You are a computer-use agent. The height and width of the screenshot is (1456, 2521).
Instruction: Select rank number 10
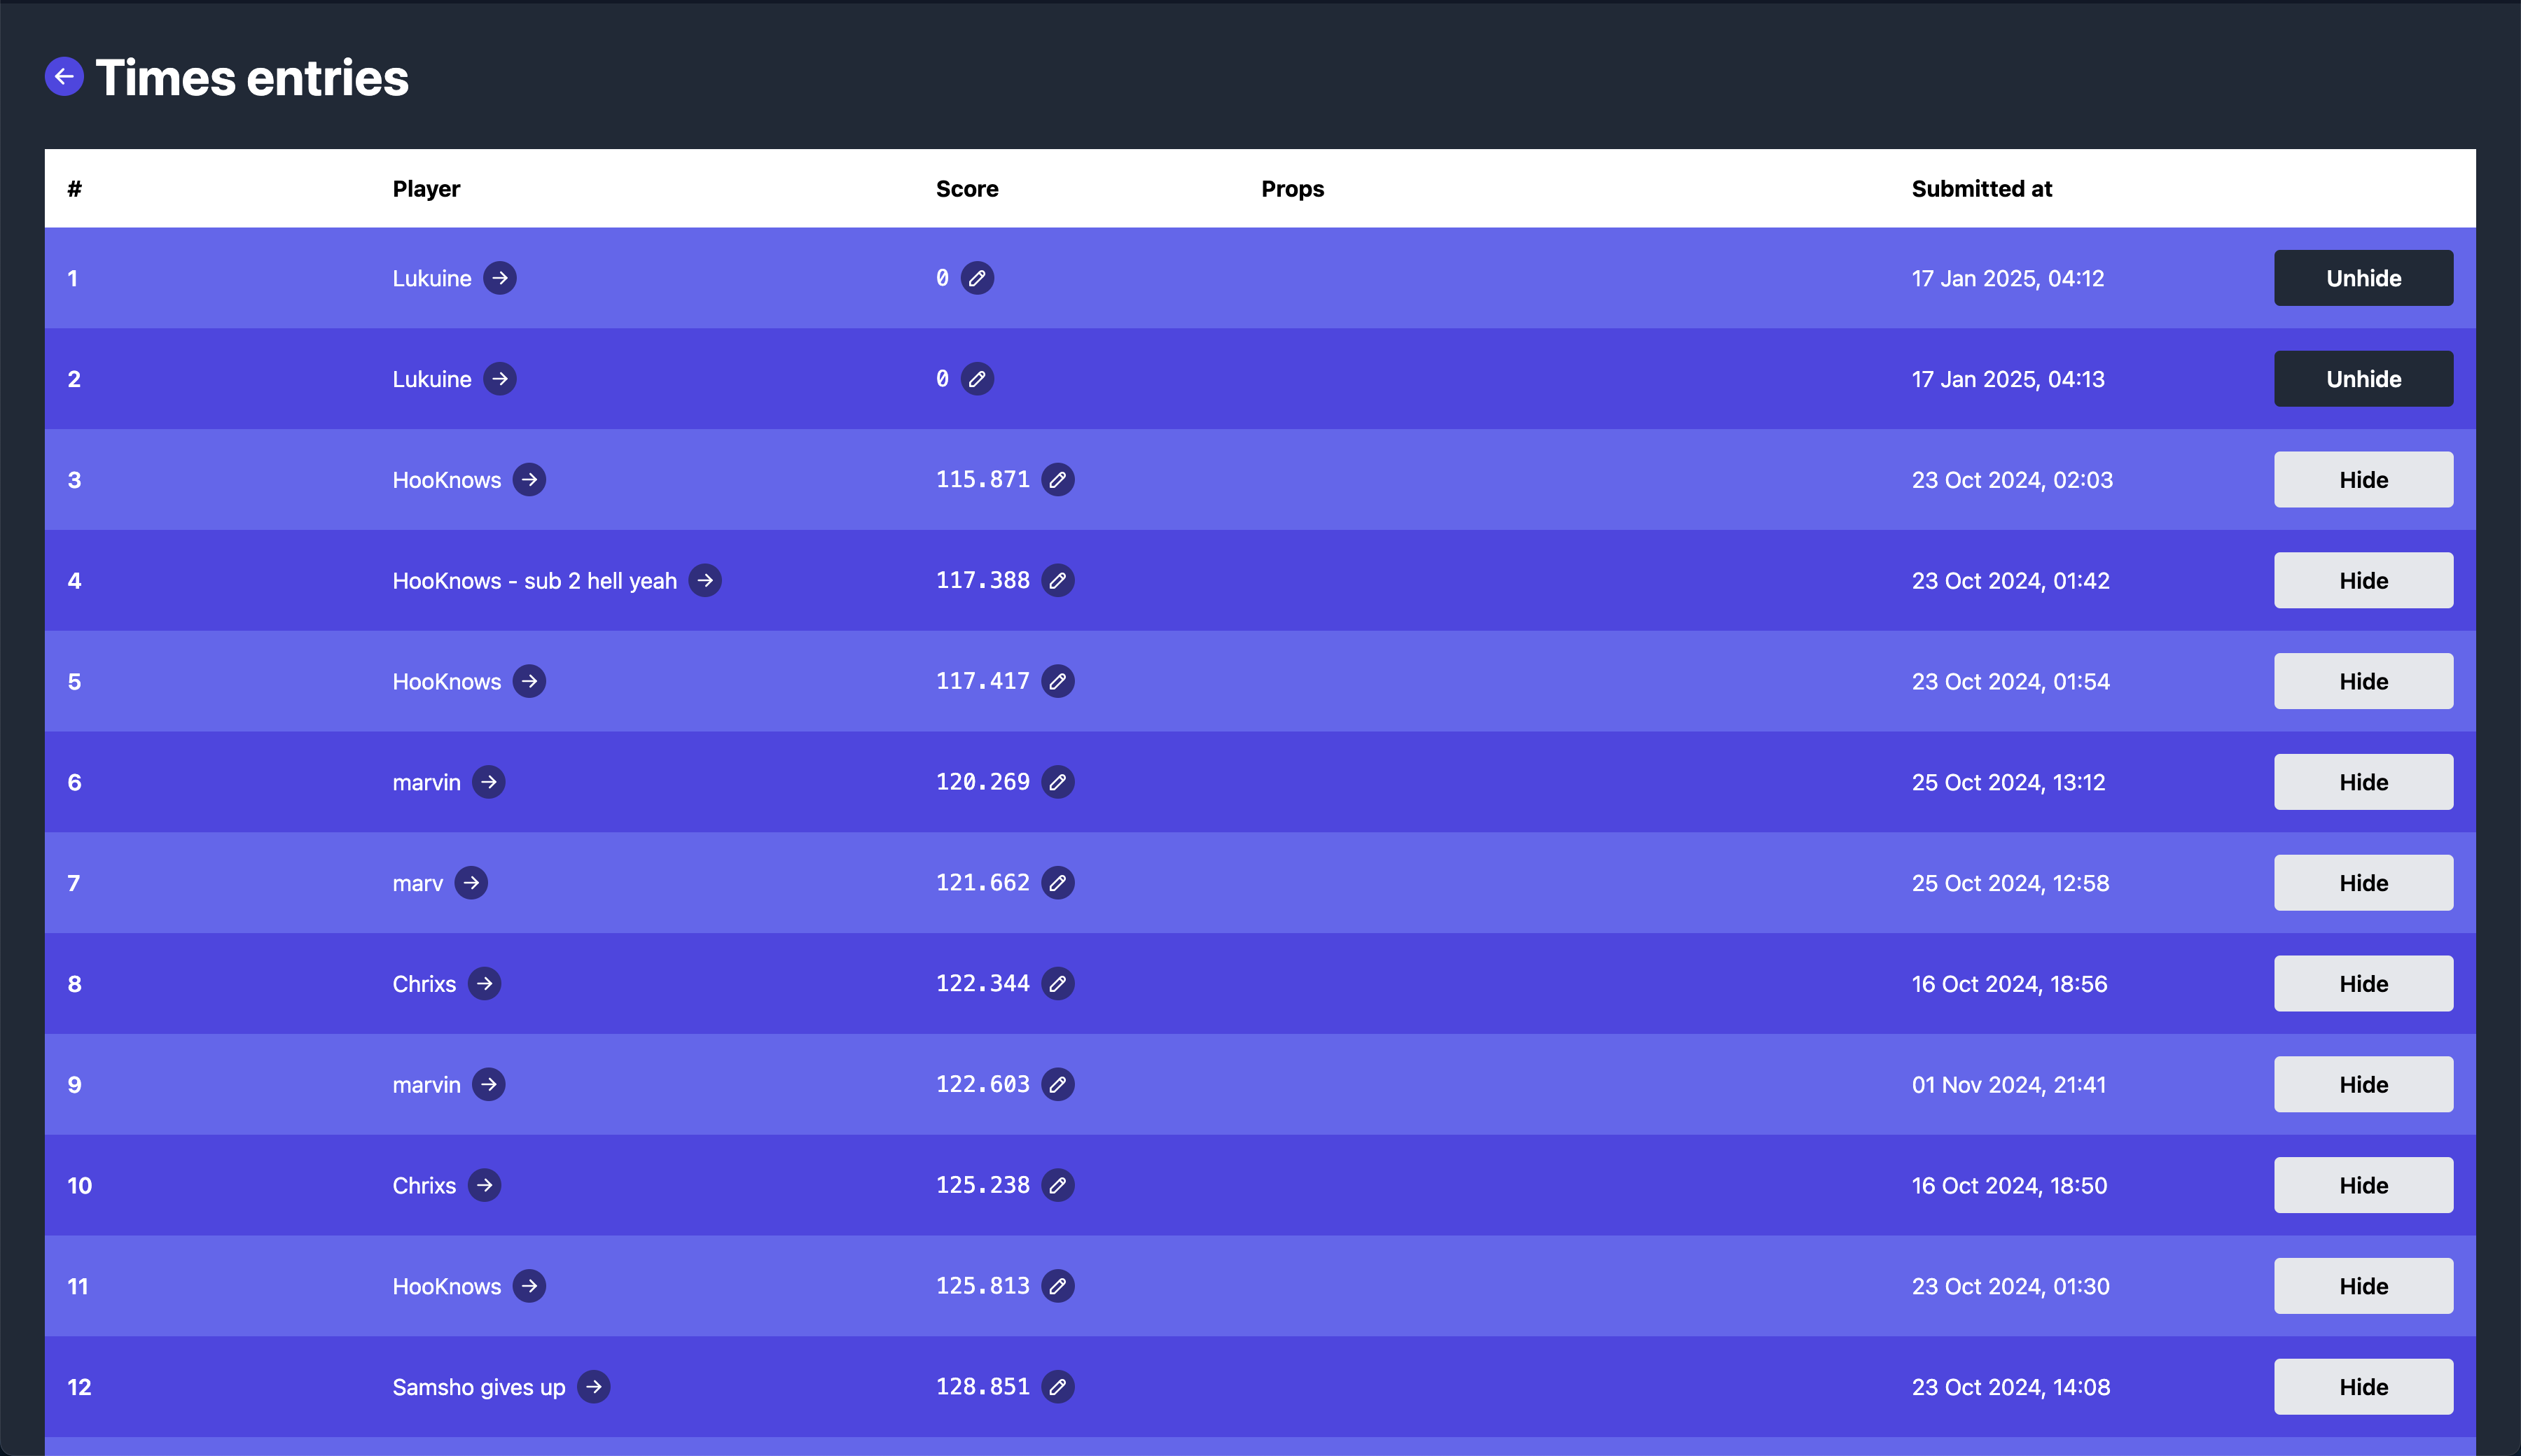(79, 1186)
